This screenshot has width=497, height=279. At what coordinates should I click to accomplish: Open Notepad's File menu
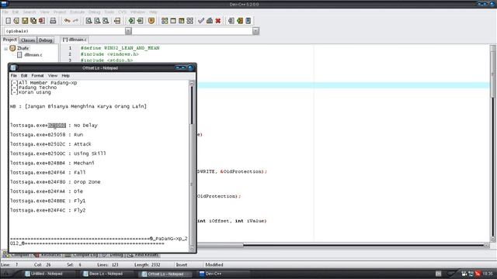(14, 76)
